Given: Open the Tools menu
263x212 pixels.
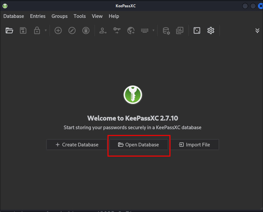Looking at the screenshot, I should point(80,16).
